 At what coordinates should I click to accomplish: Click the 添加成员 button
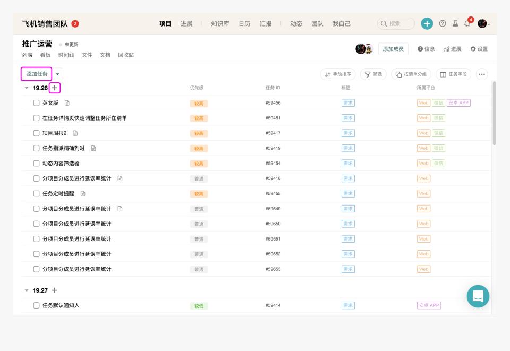pos(393,49)
